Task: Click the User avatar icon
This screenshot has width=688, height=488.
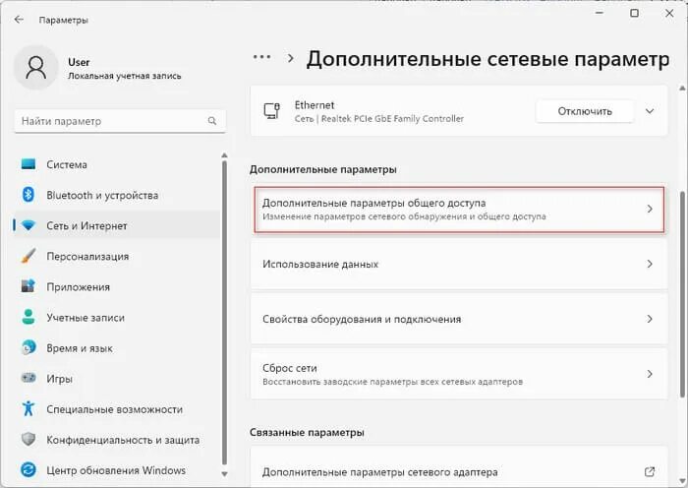Action: tap(36, 67)
